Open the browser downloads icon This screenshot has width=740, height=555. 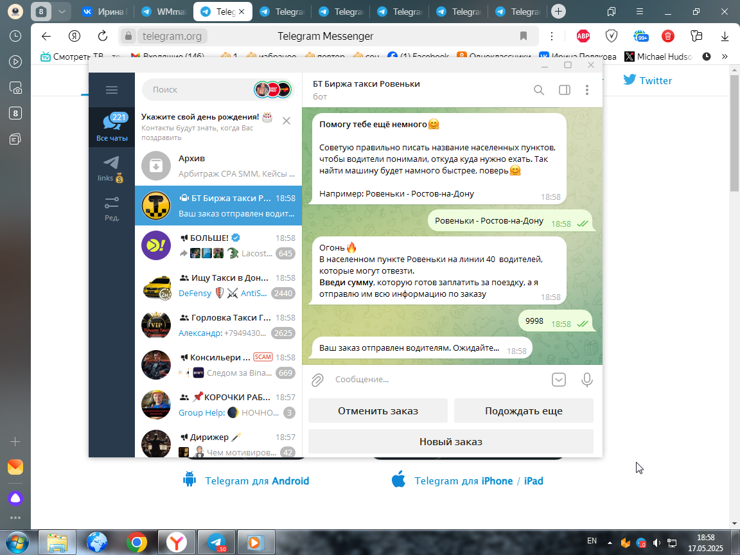coord(725,36)
